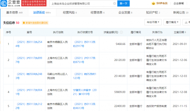Click the 失信行为 column header

[157, 32]
